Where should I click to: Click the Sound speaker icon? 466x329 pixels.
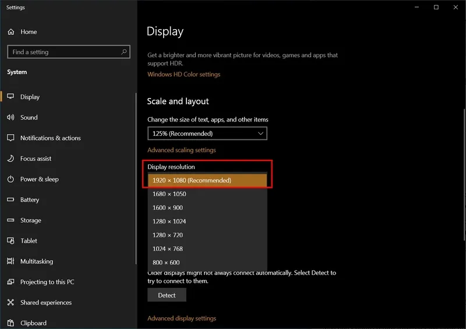(10, 117)
